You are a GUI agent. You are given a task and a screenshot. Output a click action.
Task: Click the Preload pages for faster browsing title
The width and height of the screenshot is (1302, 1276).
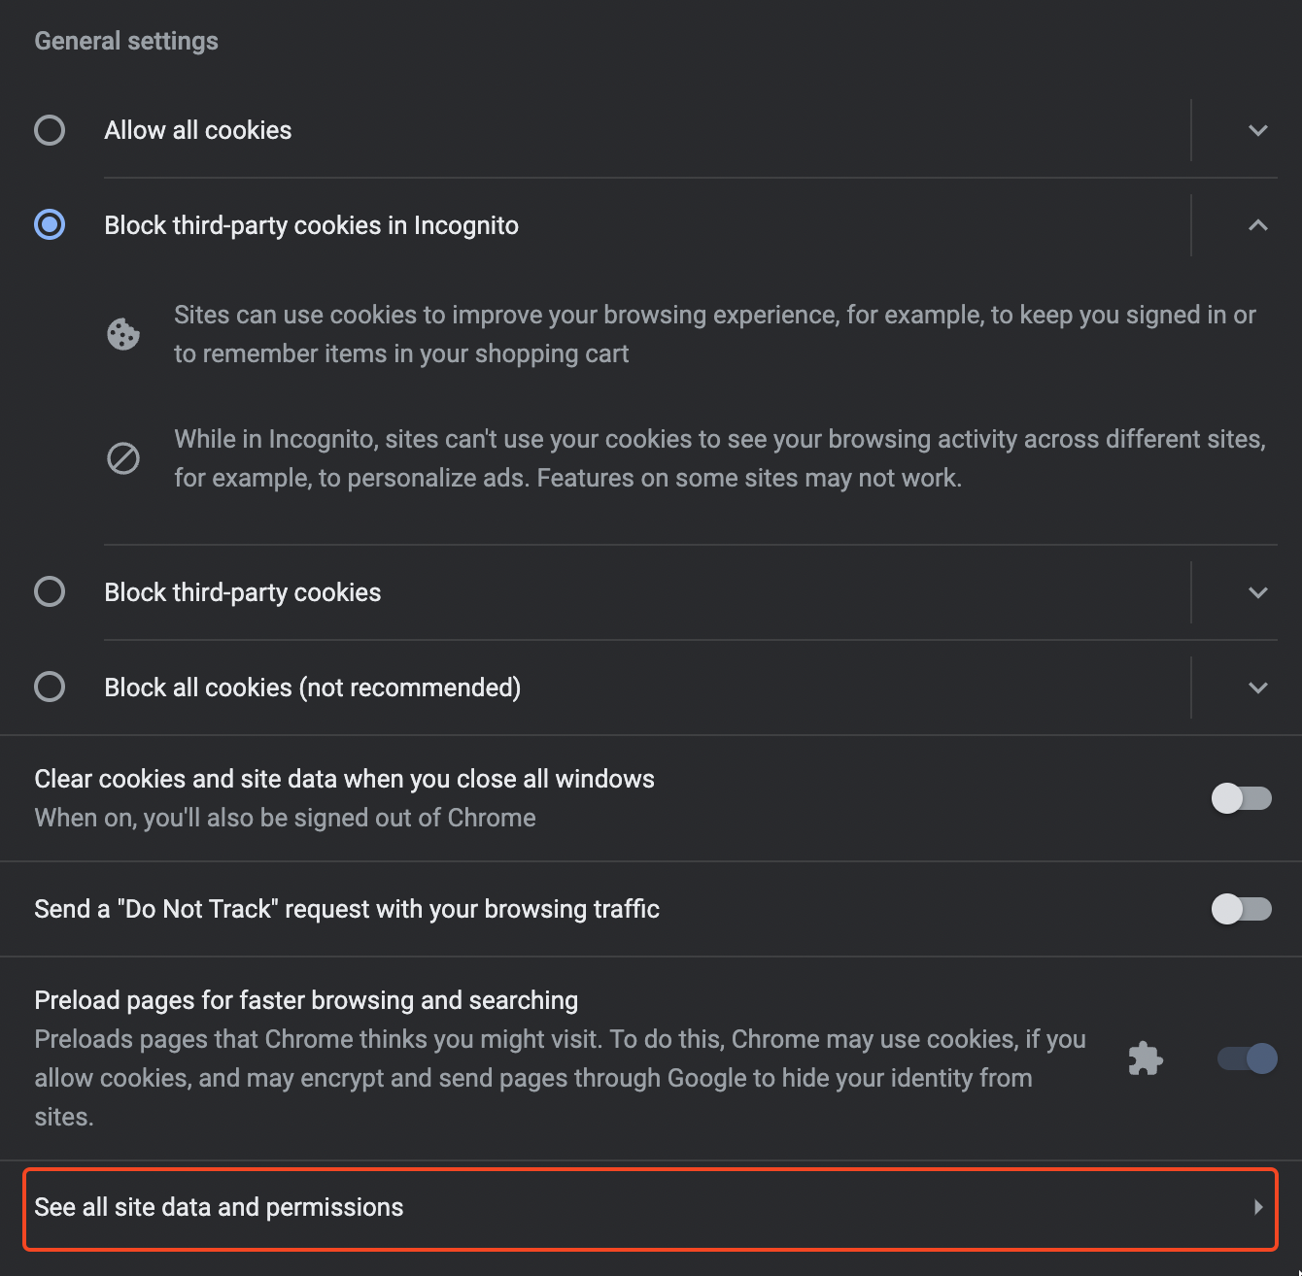tap(306, 1000)
